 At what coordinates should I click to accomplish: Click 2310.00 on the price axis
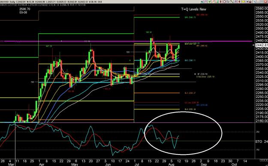pos(262,80)
